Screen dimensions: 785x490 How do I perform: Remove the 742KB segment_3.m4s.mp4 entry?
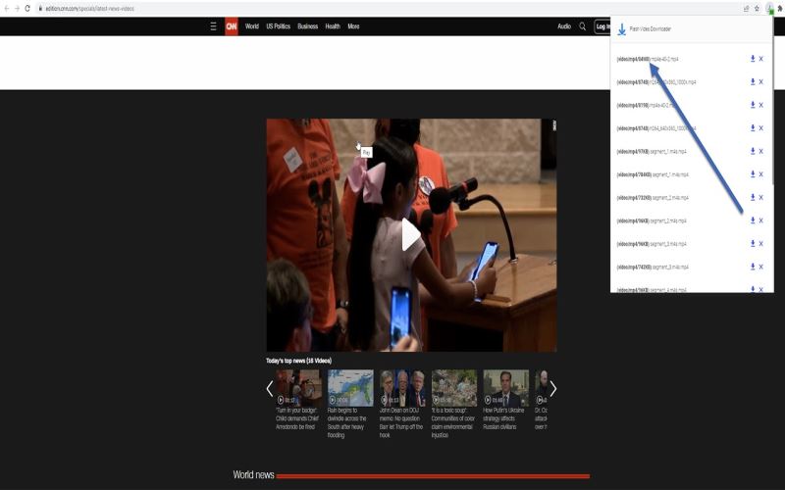tap(761, 267)
